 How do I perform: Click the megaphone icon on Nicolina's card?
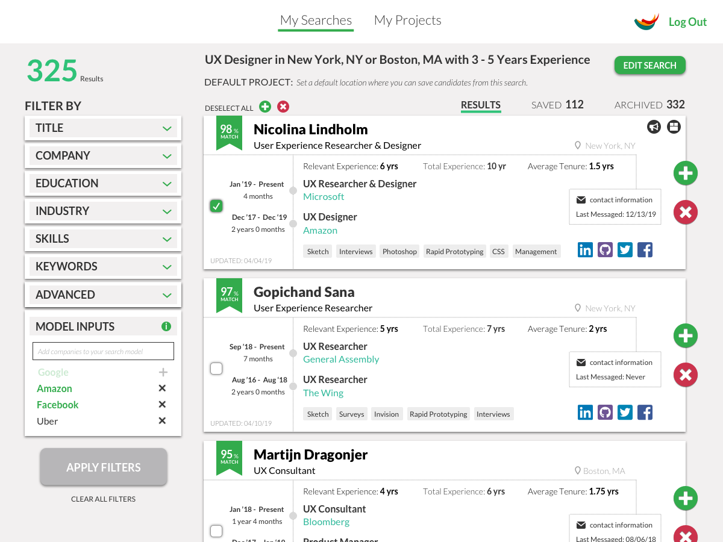pos(654,127)
